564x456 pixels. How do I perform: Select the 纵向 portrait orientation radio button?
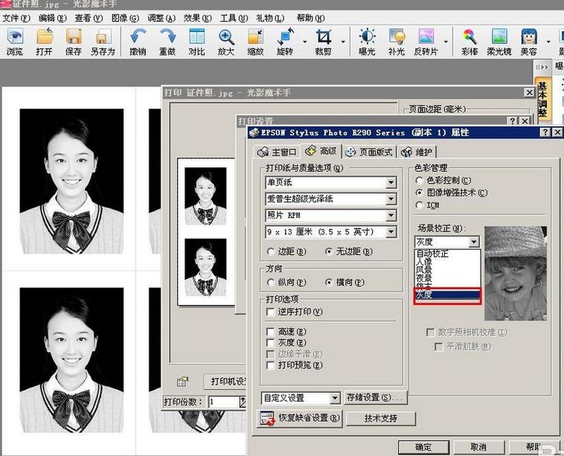[x=271, y=283]
